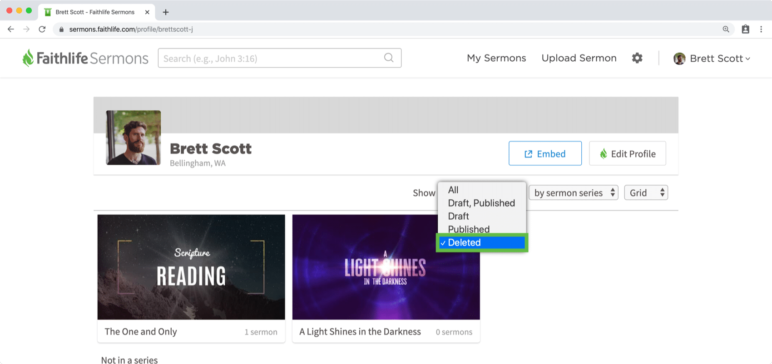Select Draft, Published in the Show dropdown
The height and width of the screenshot is (364, 772).
pyautogui.click(x=482, y=203)
